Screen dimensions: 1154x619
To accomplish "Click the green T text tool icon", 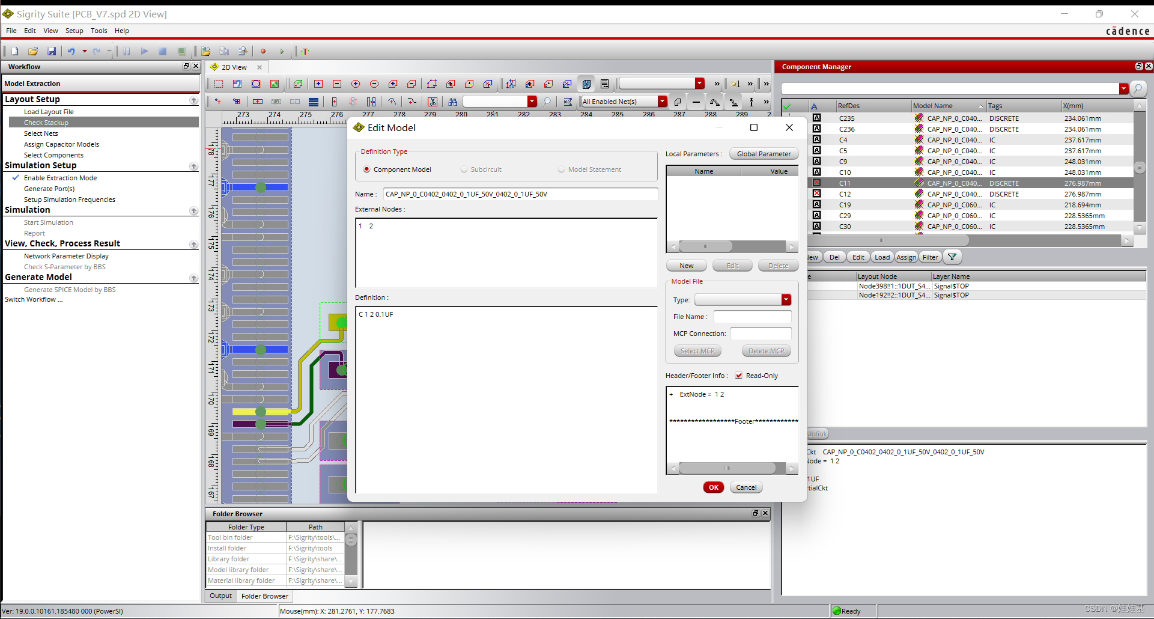I will pyautogui.click(x=305, y=52).
